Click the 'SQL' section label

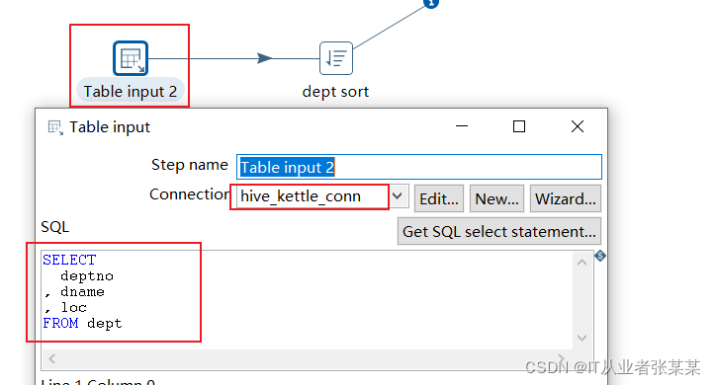54,226
